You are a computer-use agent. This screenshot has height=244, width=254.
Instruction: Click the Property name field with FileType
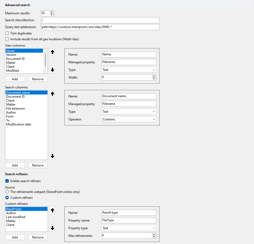129,220
